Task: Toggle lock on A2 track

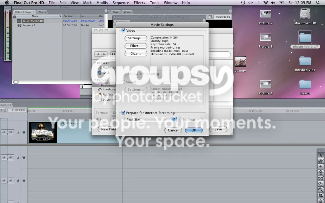Action: [18, 180]
